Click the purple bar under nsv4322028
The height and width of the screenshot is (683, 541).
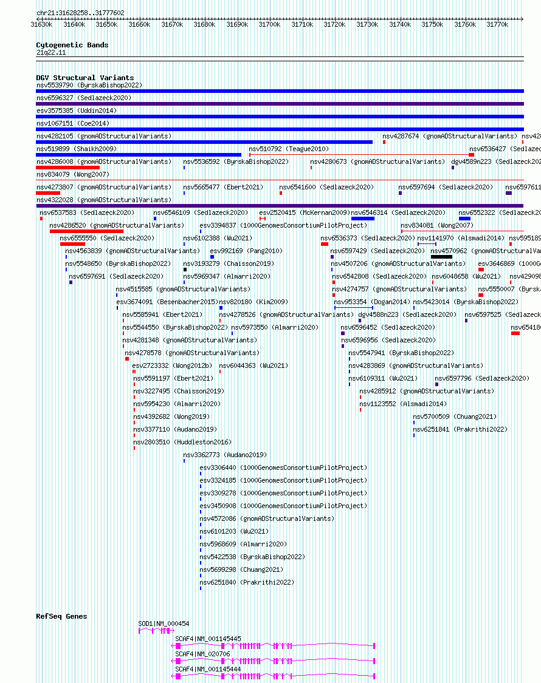click(x=280, y=206)
